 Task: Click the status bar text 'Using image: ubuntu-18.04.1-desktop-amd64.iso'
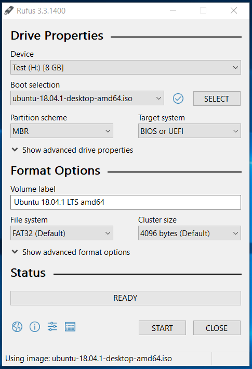[88, 359]
